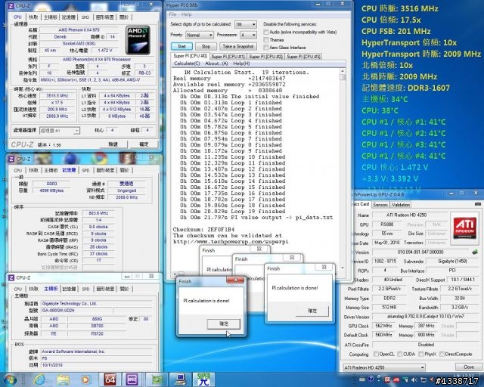Screen dimensions: 484x387
Task: Click Gigabyte (1458) subvendor field
Action: (452, 261)
